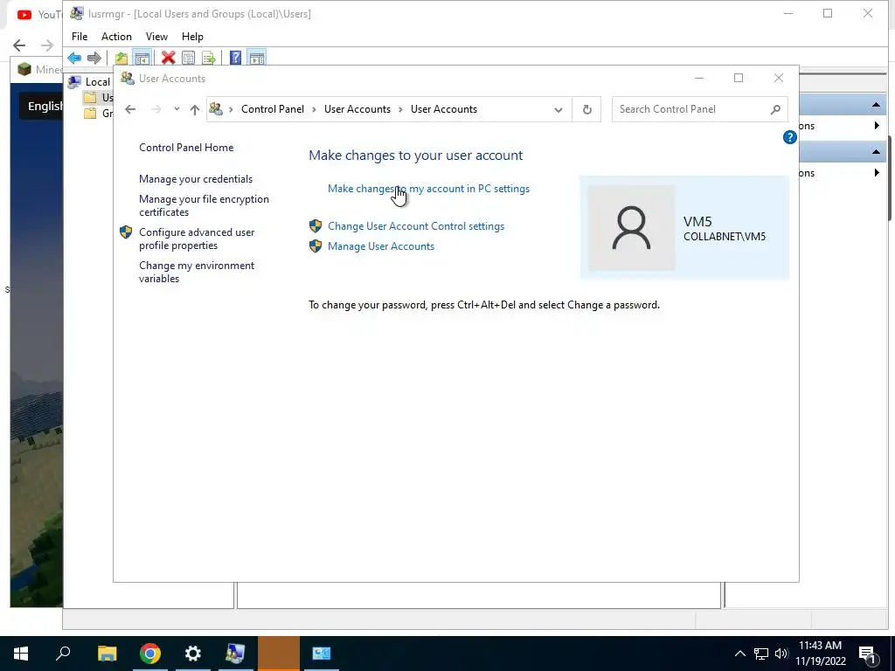Open Change User Account Control settings

click(415, 226)
